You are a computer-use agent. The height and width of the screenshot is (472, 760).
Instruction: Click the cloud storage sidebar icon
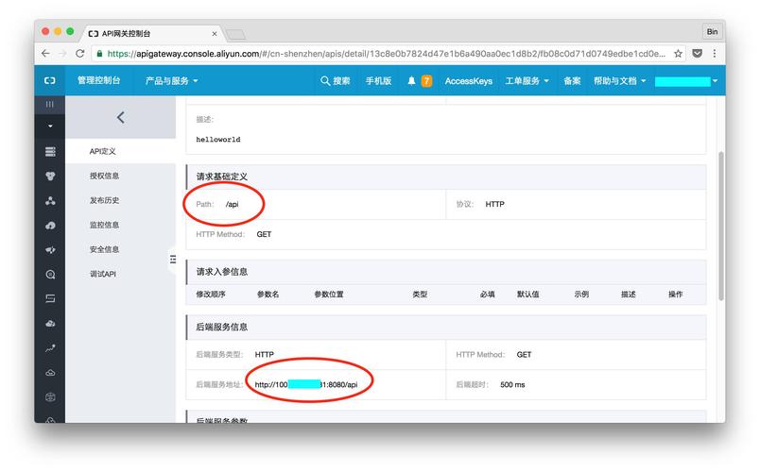pyautogui.click(x=50, y=373)
